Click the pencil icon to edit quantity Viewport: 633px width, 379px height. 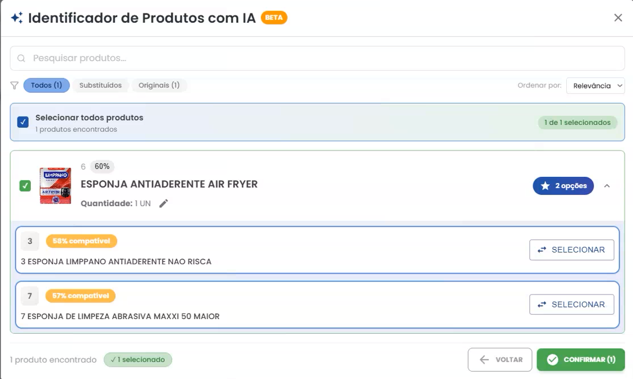pos(163,203)
